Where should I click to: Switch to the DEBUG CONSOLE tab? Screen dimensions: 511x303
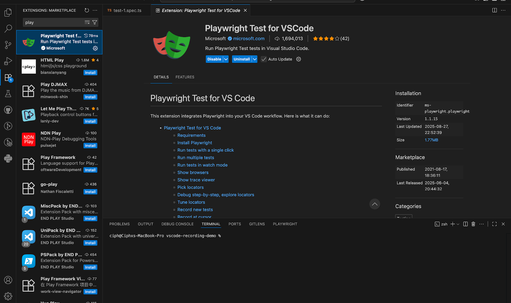178,224
